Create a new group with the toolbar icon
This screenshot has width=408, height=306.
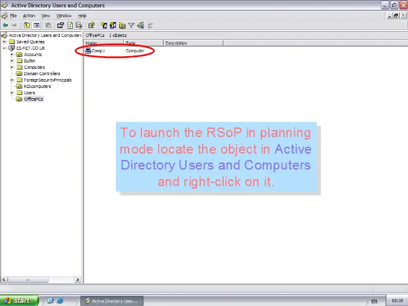click(x=113, y=25)
